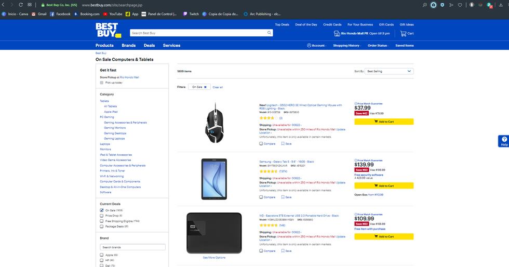This screenshot has height=267, width=509.
Task: Click the search magnifier icon in search bar
Action: tap(269, 33)
